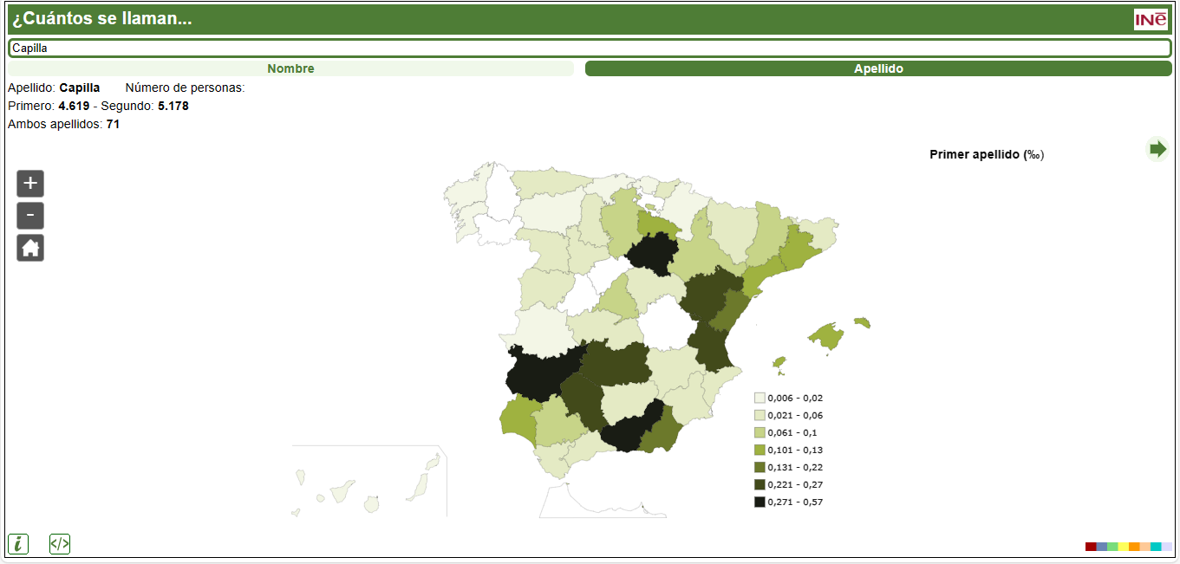Select the orange color swatch
The image size is (1180, 564).
point(1134,547)
